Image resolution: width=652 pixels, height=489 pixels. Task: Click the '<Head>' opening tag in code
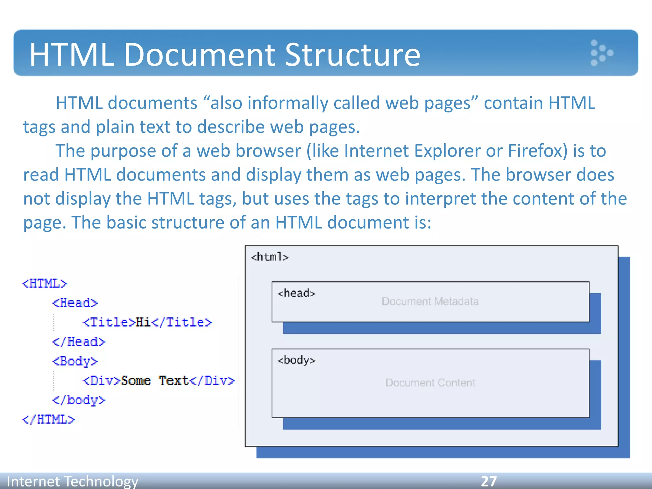tap(75, 303)
